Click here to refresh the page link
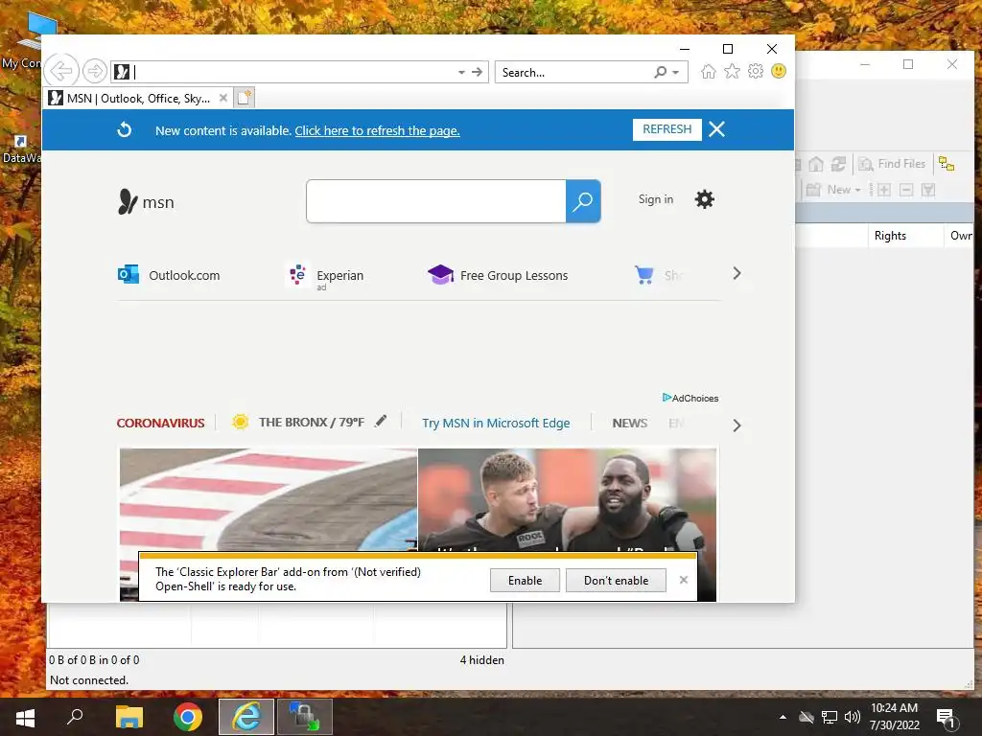Screen dimensions: 982x736 [377, 130]
